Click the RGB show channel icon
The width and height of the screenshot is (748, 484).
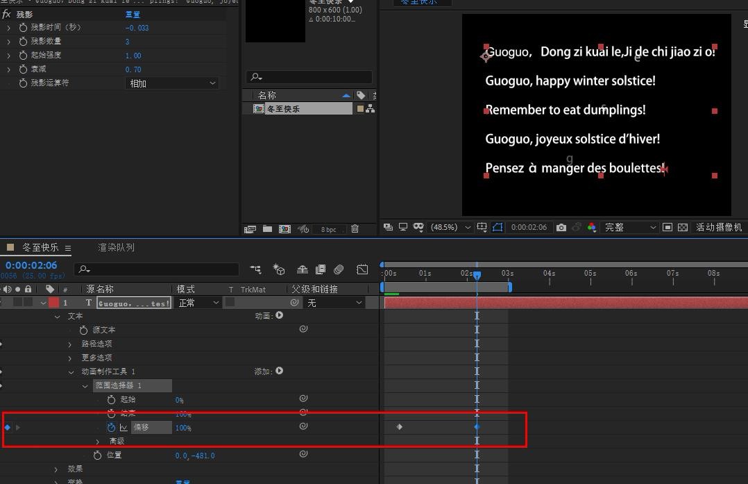[592, 227]
